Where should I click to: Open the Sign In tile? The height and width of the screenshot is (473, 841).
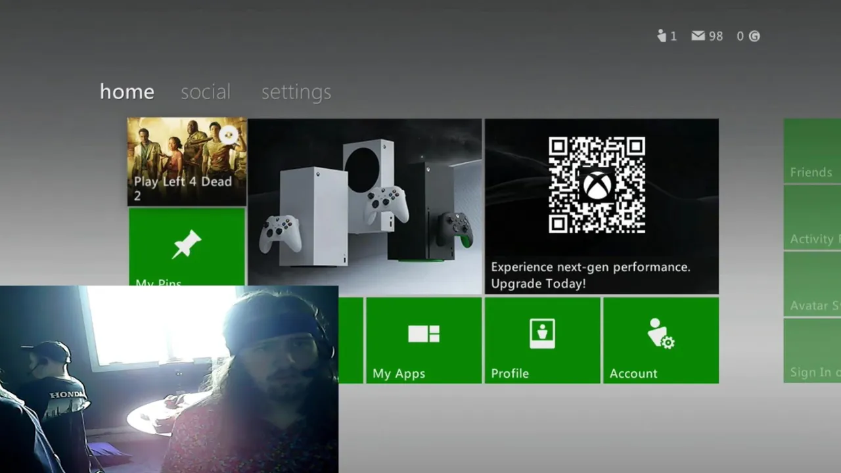812,351
